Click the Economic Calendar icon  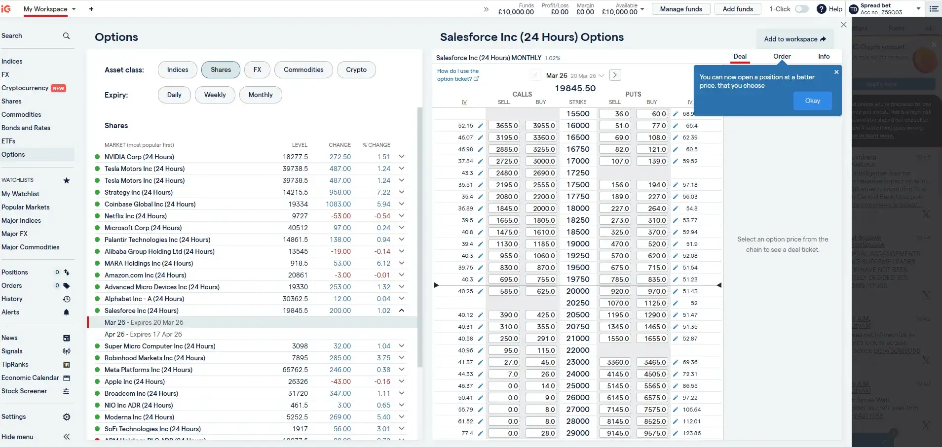(x=67, y=378)
